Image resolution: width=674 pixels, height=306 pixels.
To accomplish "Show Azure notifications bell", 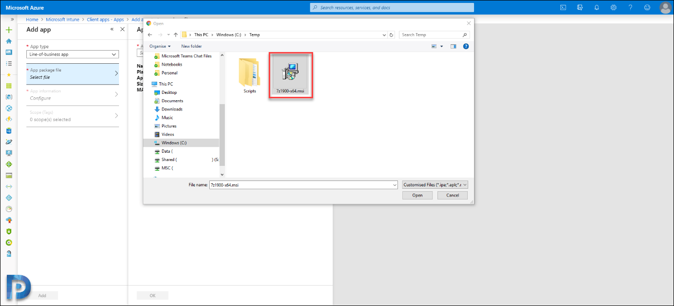I will click(597, 7).
